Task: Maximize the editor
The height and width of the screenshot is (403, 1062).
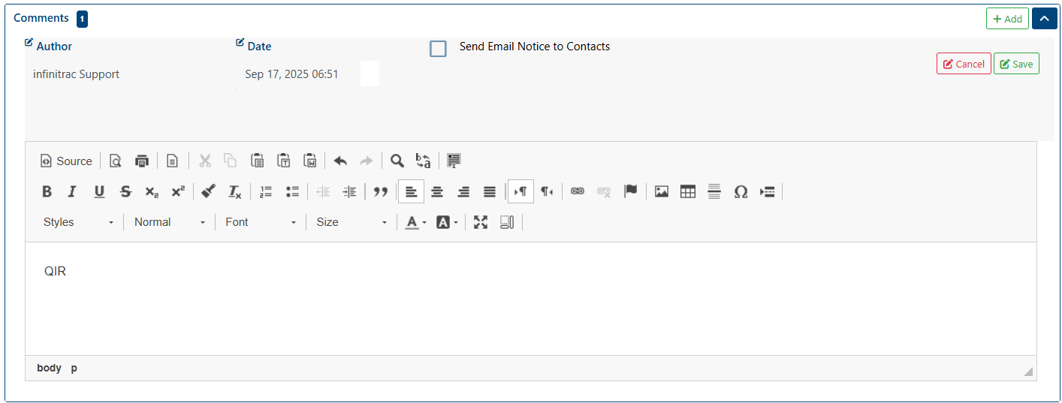Action: [481, 222]
